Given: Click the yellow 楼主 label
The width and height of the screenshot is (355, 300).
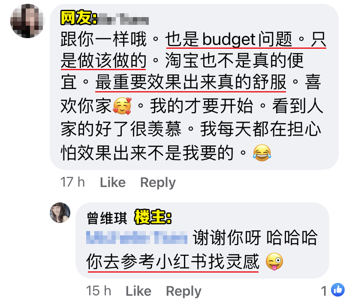Looking at the screenshot, I should tap(153, 217).
